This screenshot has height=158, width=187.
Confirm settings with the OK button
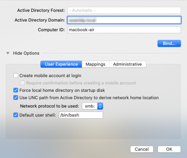click(169, 149)
